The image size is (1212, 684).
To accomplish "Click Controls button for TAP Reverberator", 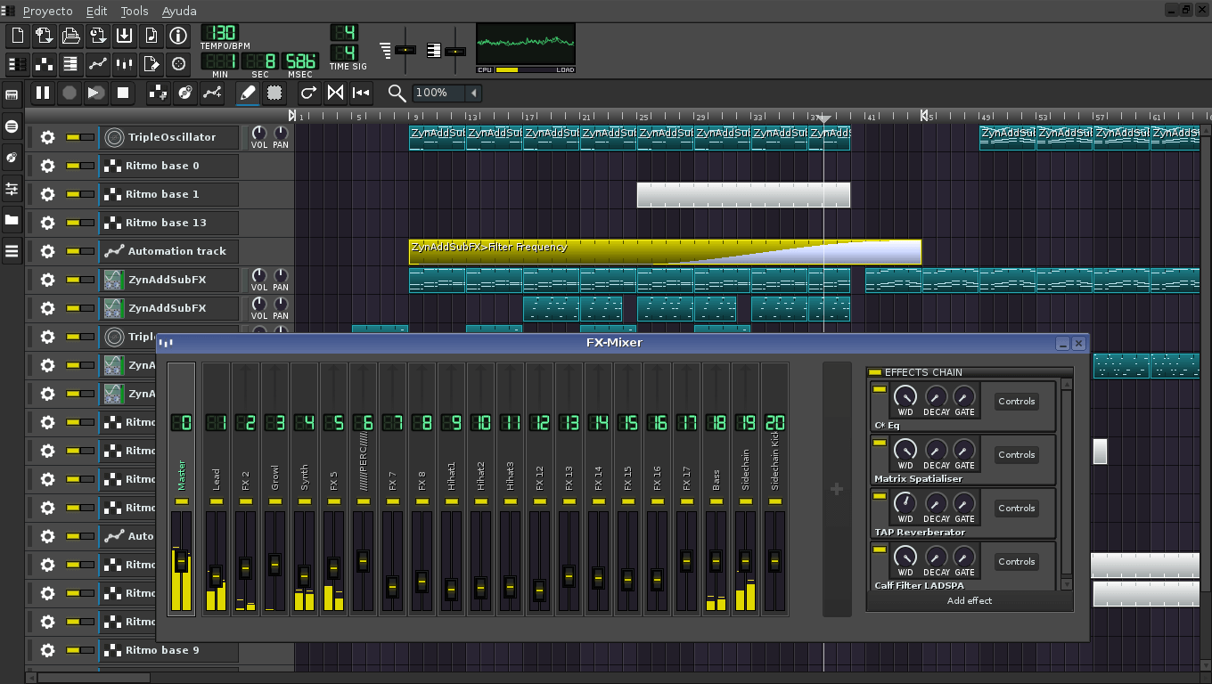I will [1017, 509].
